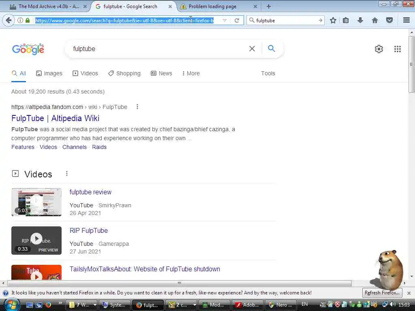Go back with the browser back arrow
Viewport: 415px width, 311px height.
9,20
